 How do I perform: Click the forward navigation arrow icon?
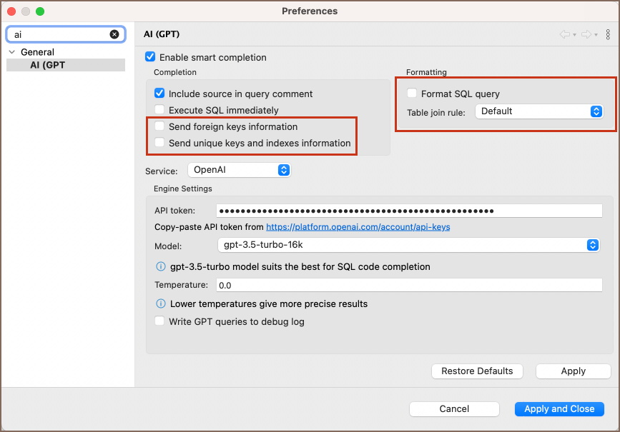586,34
